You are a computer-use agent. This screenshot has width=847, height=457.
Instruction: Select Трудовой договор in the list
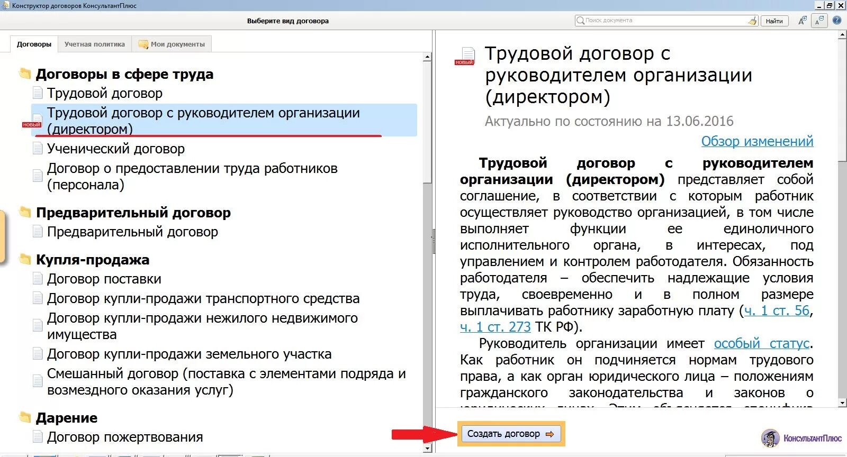point(105,93)
